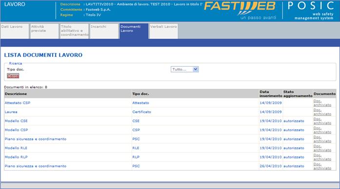Open Doc. archiviato for 19/04/2010 PSC row
340x189 pixels.
pos(322,139)
